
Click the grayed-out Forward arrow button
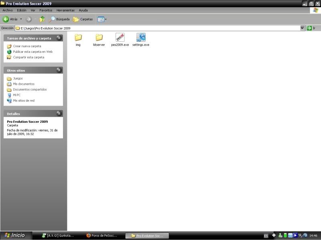(28, 19)
